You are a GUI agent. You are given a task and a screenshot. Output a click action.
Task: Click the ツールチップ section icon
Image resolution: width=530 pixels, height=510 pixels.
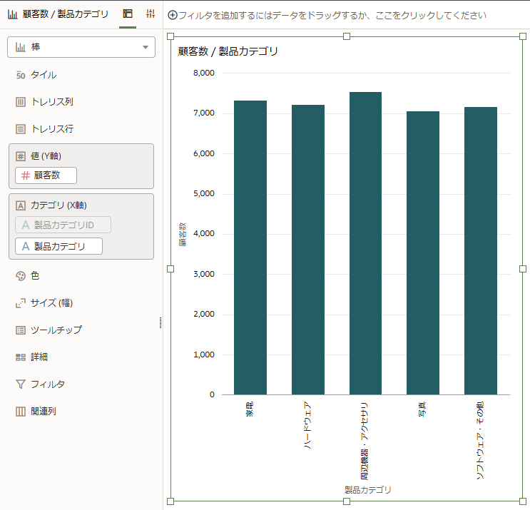21,330
